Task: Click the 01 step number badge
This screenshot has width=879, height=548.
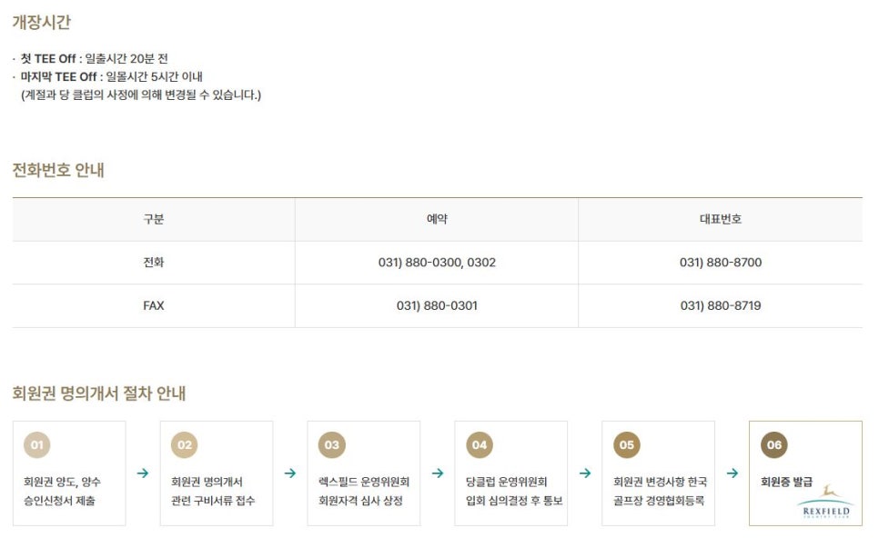Action: [37, 445]
